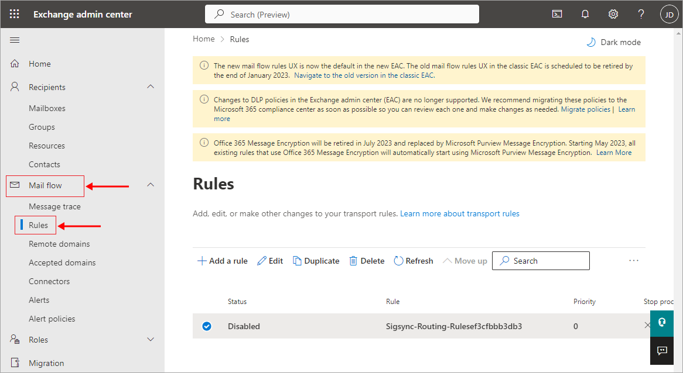Expand the Roles section chevron

pos(151,339)
